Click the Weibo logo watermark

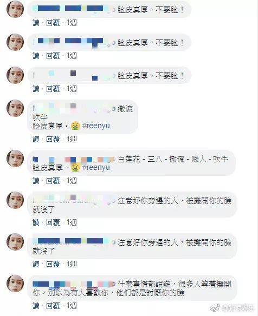pos(215,308)
